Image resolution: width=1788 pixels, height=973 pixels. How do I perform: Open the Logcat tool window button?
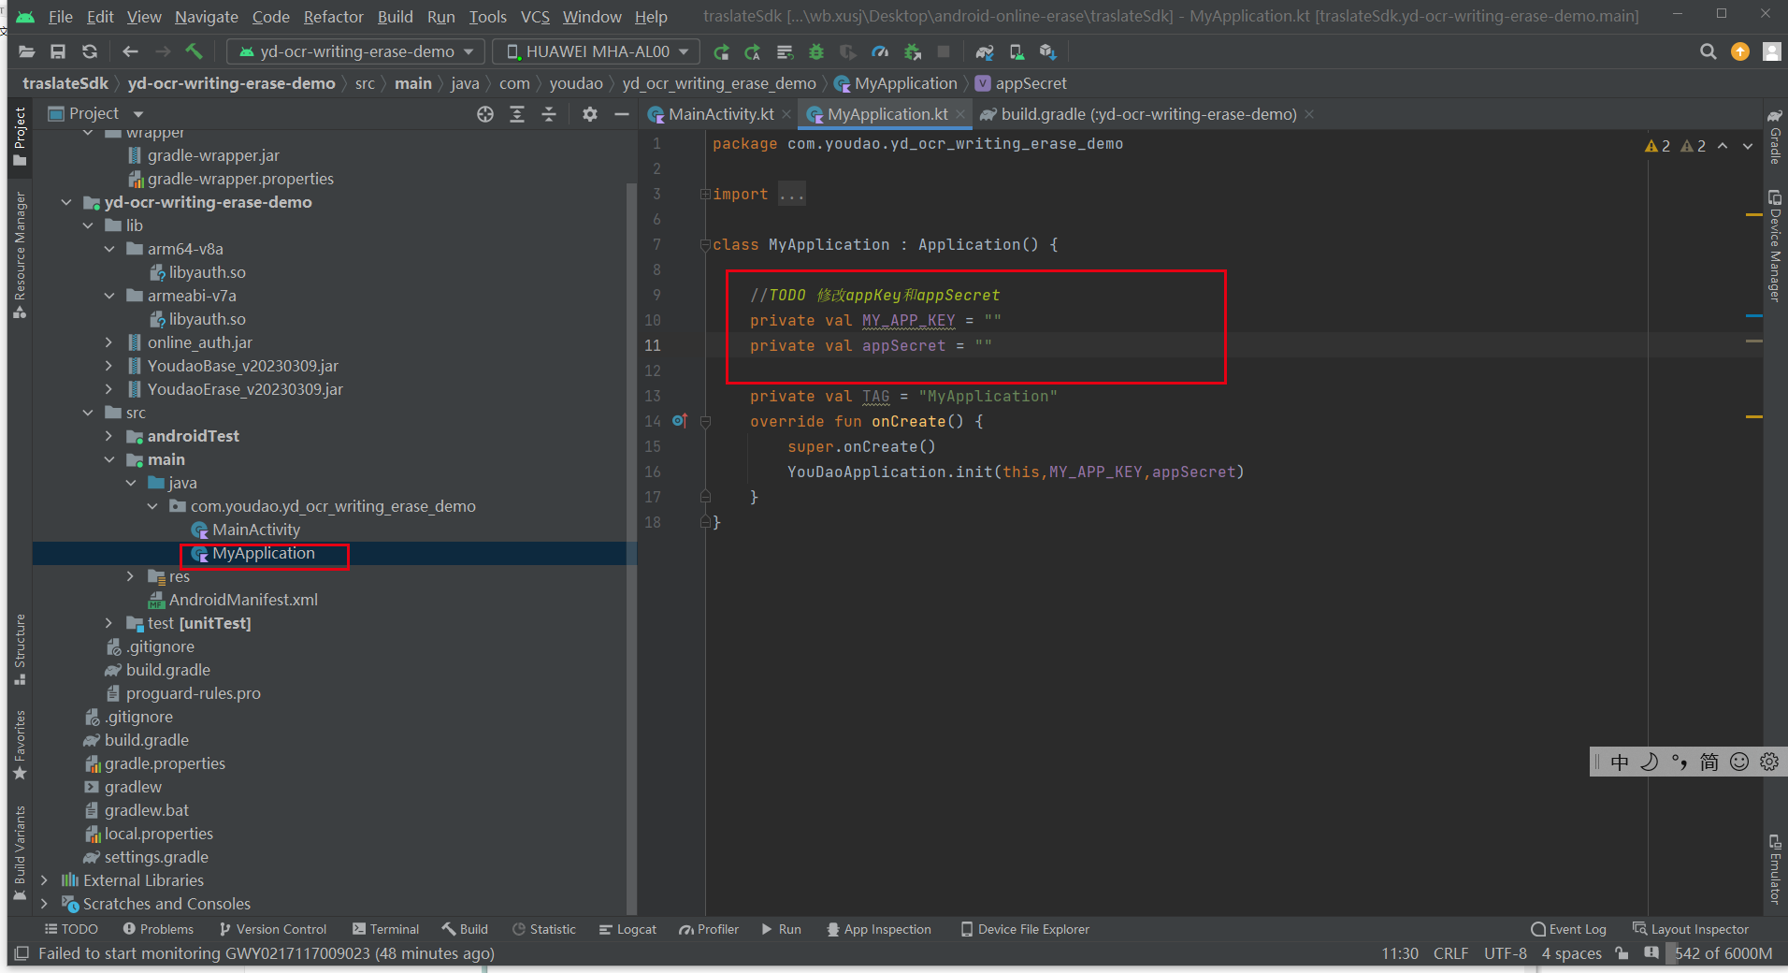pos(627,929)
